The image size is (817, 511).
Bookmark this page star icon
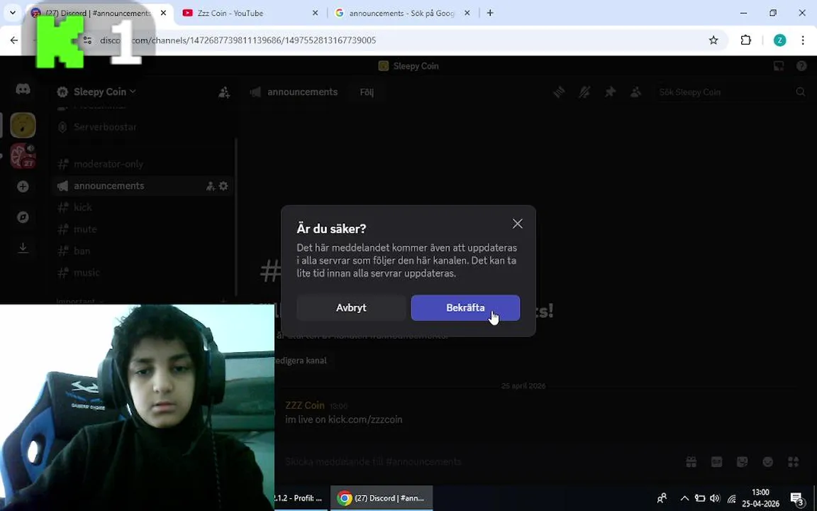click(x=713, y=40)
